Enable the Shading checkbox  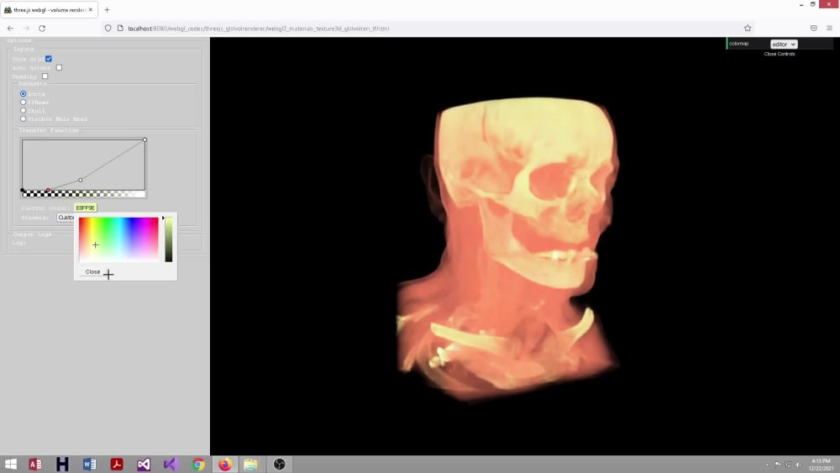pos(45,76)
